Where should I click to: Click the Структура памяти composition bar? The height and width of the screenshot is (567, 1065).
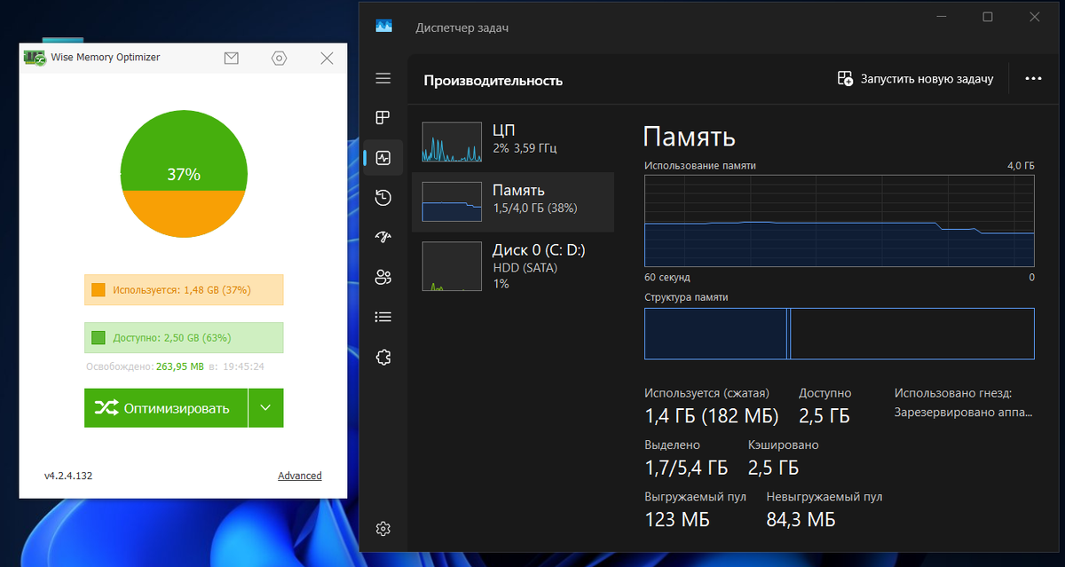pos(840,334)
